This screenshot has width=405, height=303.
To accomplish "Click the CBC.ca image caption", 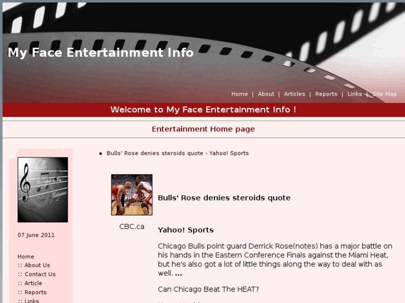I will 131,227.
